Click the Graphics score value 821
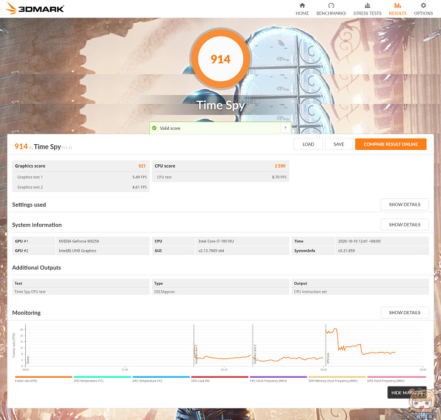The image size is (441, 420). [142, 166]
